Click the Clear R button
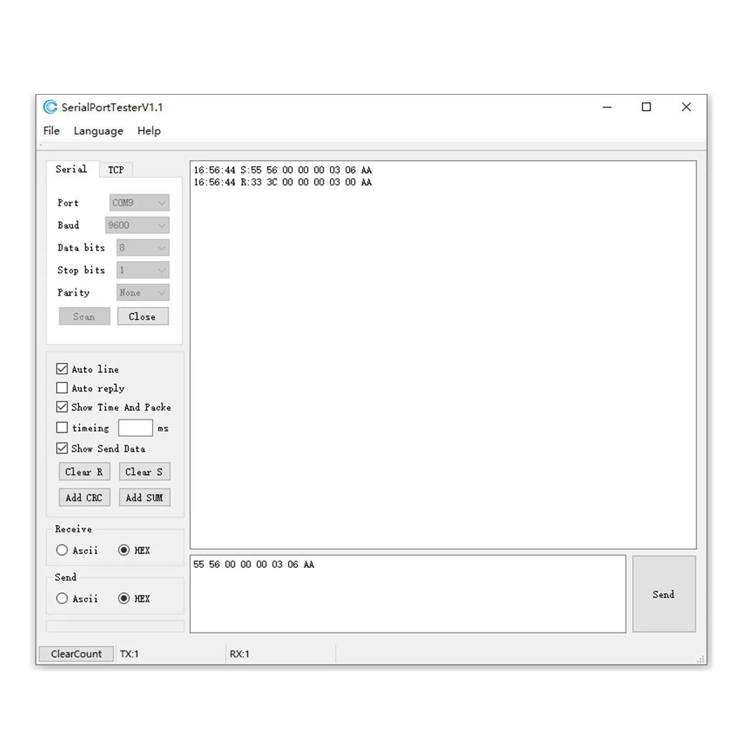The image size is (753, 753). pyautogui.click(x=84, y=472)
